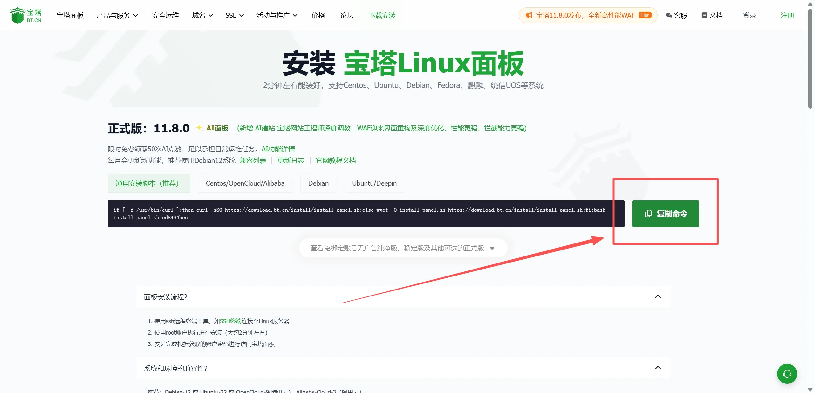This screenshot has height=393, width=814.
Task: Click the AI面板 label
Action: [x=217, y=128]
